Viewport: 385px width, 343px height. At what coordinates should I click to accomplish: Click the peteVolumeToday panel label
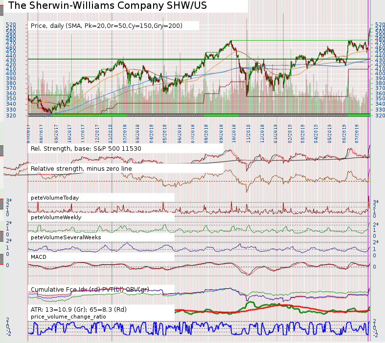click(55, 198)
